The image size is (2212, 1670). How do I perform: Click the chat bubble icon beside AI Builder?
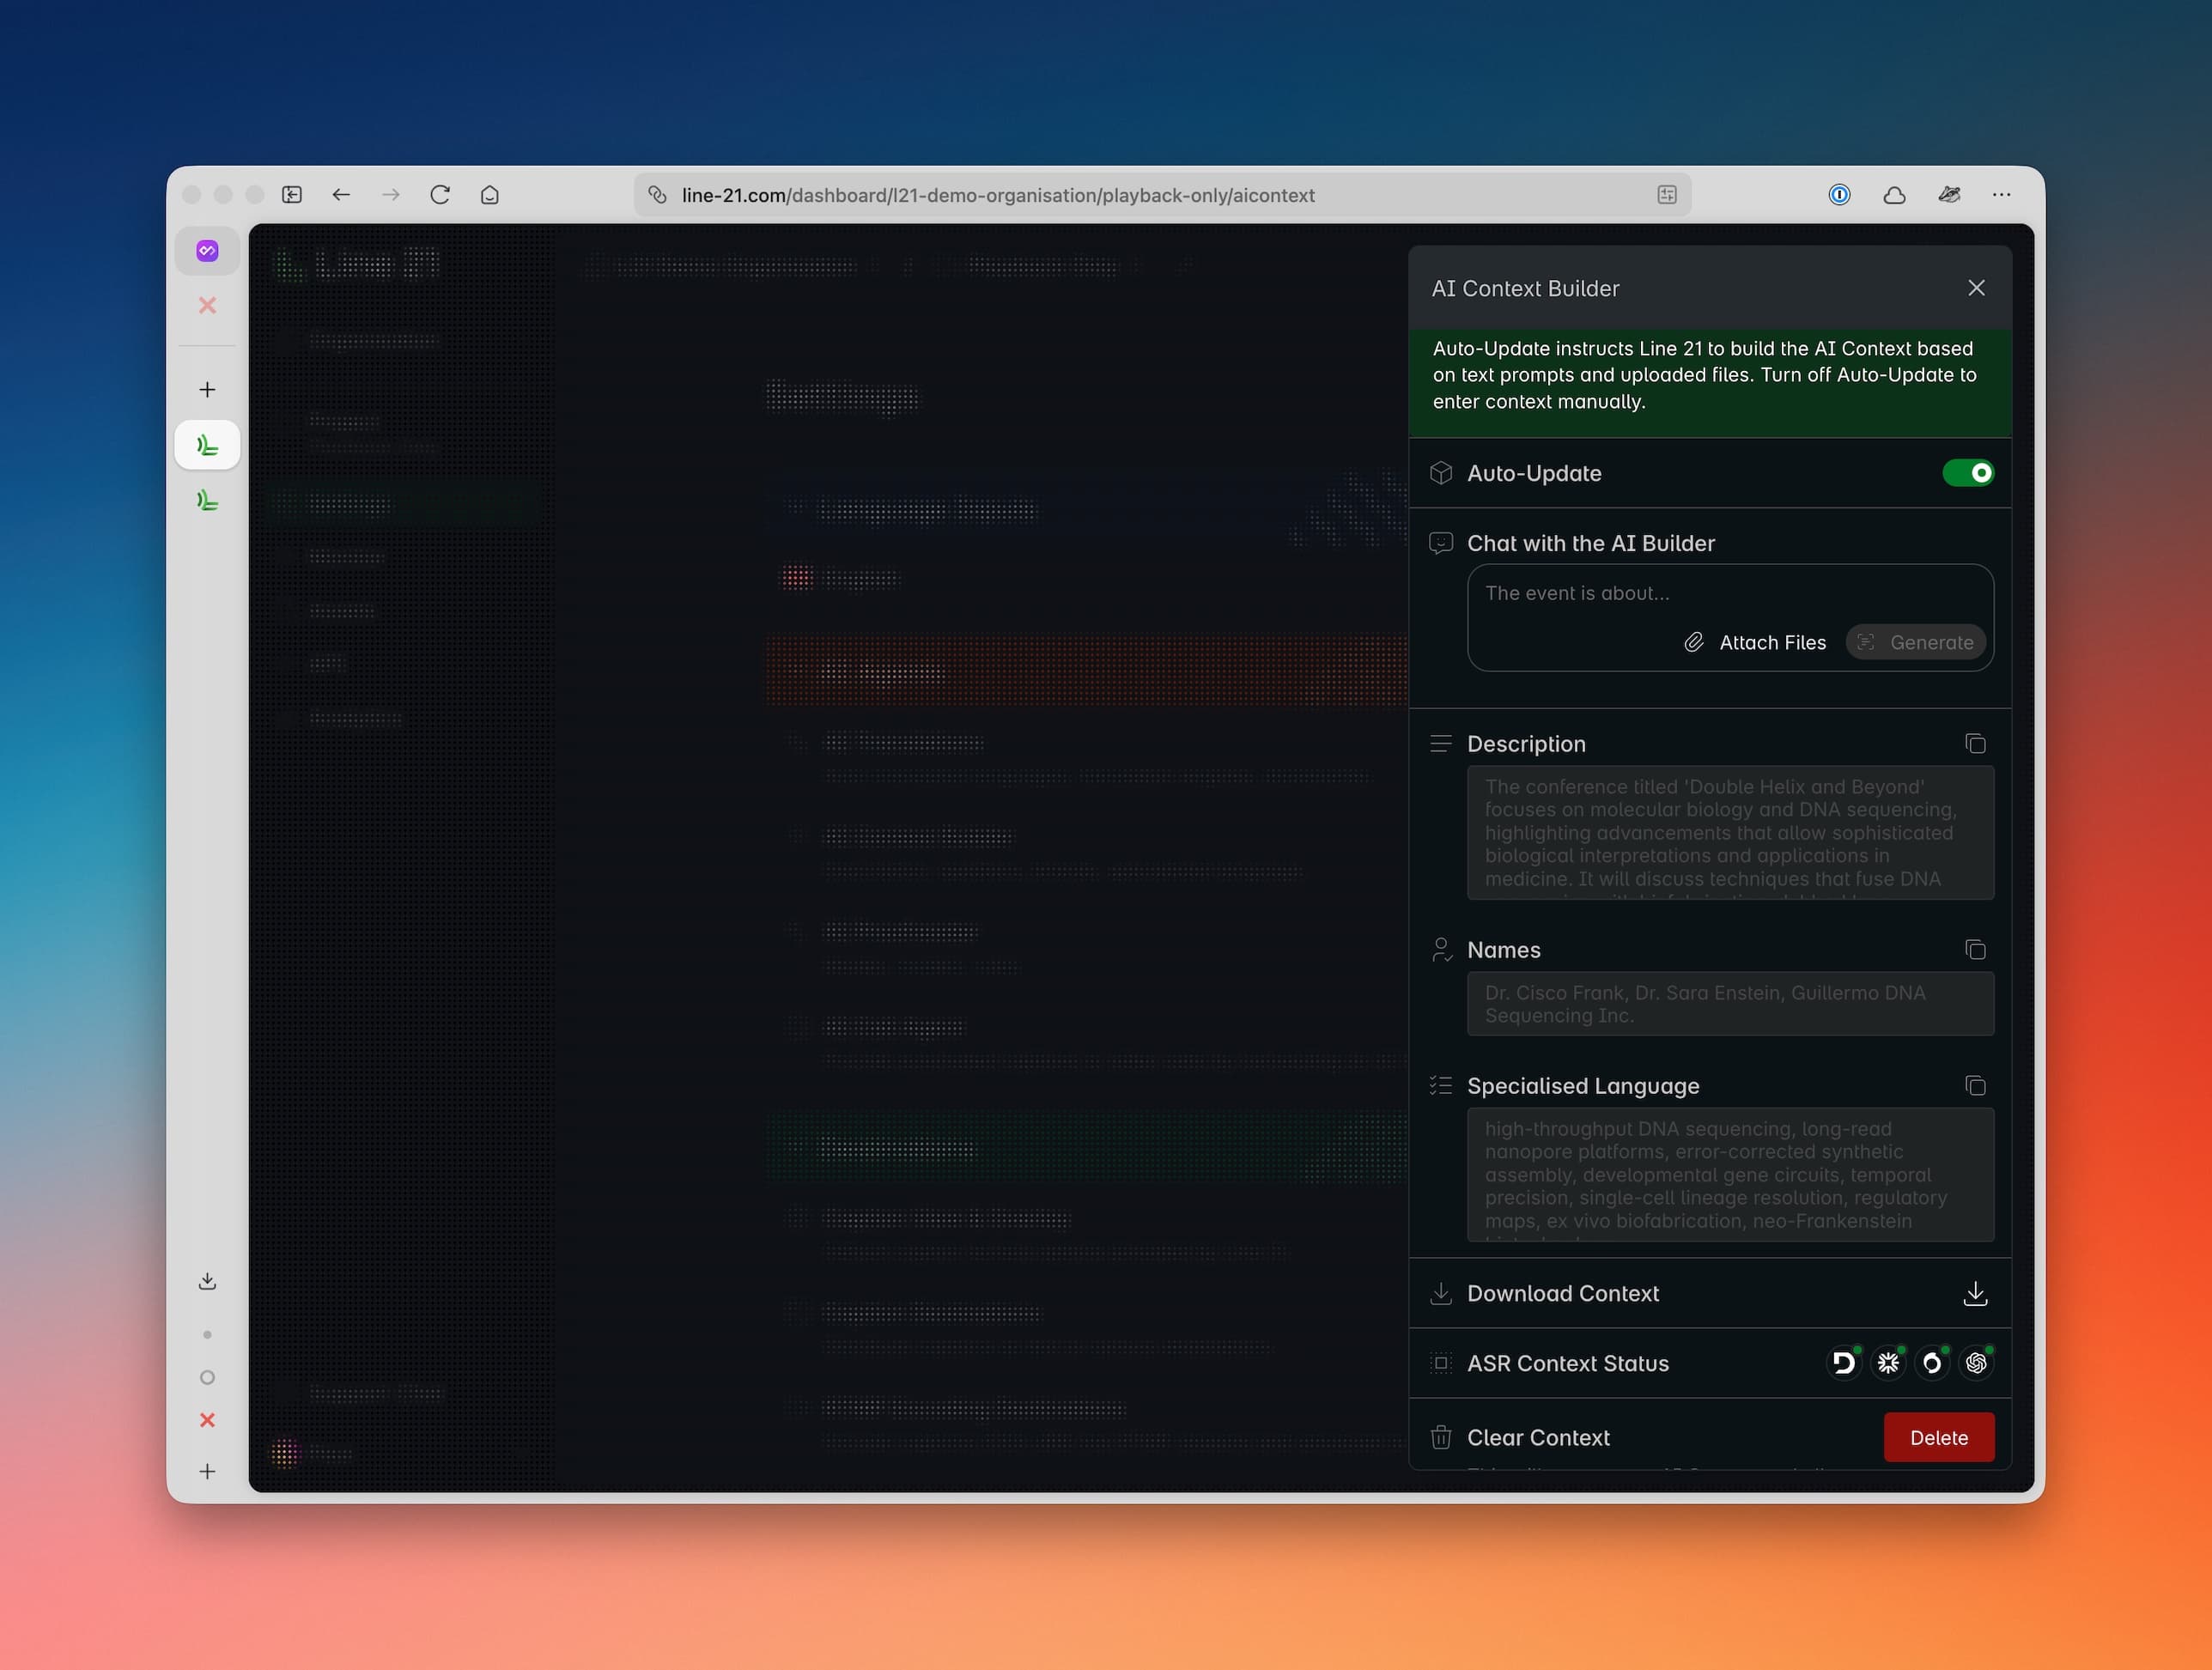coord(1441,543)
